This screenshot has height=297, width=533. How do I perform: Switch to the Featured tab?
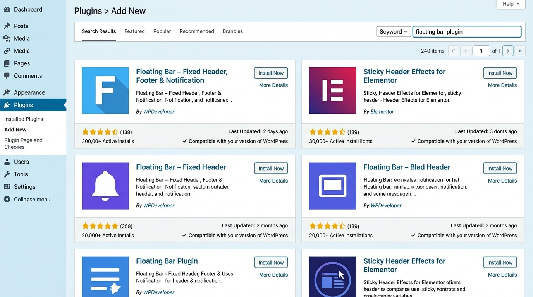(134, 31)
